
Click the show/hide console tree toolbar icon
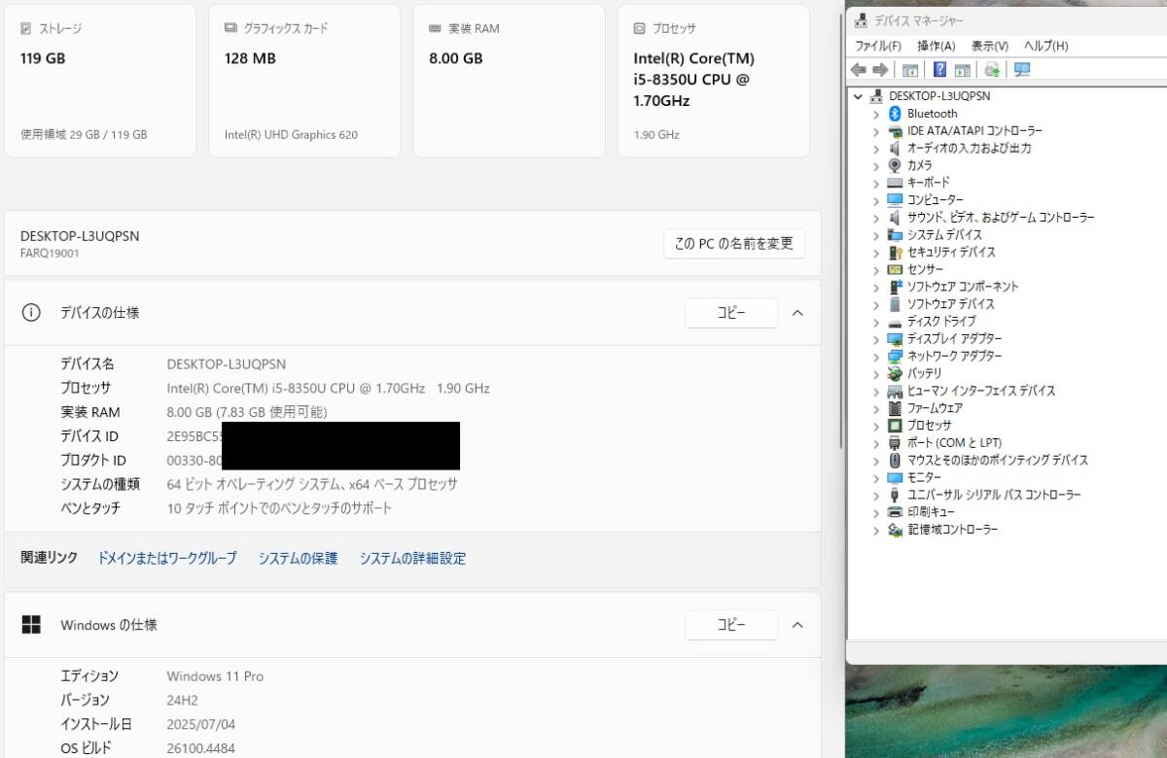[910, 69]
